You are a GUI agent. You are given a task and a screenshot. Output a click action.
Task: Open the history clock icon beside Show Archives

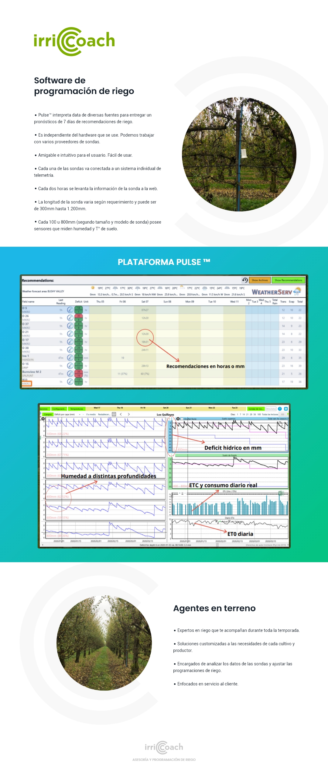click(245, 280)
